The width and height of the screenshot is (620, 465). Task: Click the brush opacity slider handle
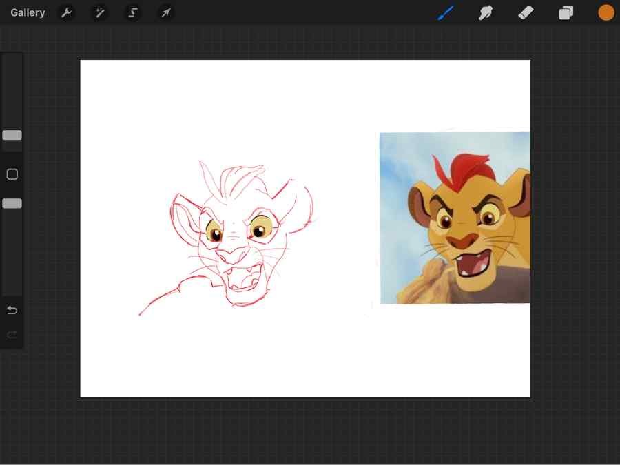12,204
